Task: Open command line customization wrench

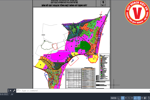Action: (14, 90)
